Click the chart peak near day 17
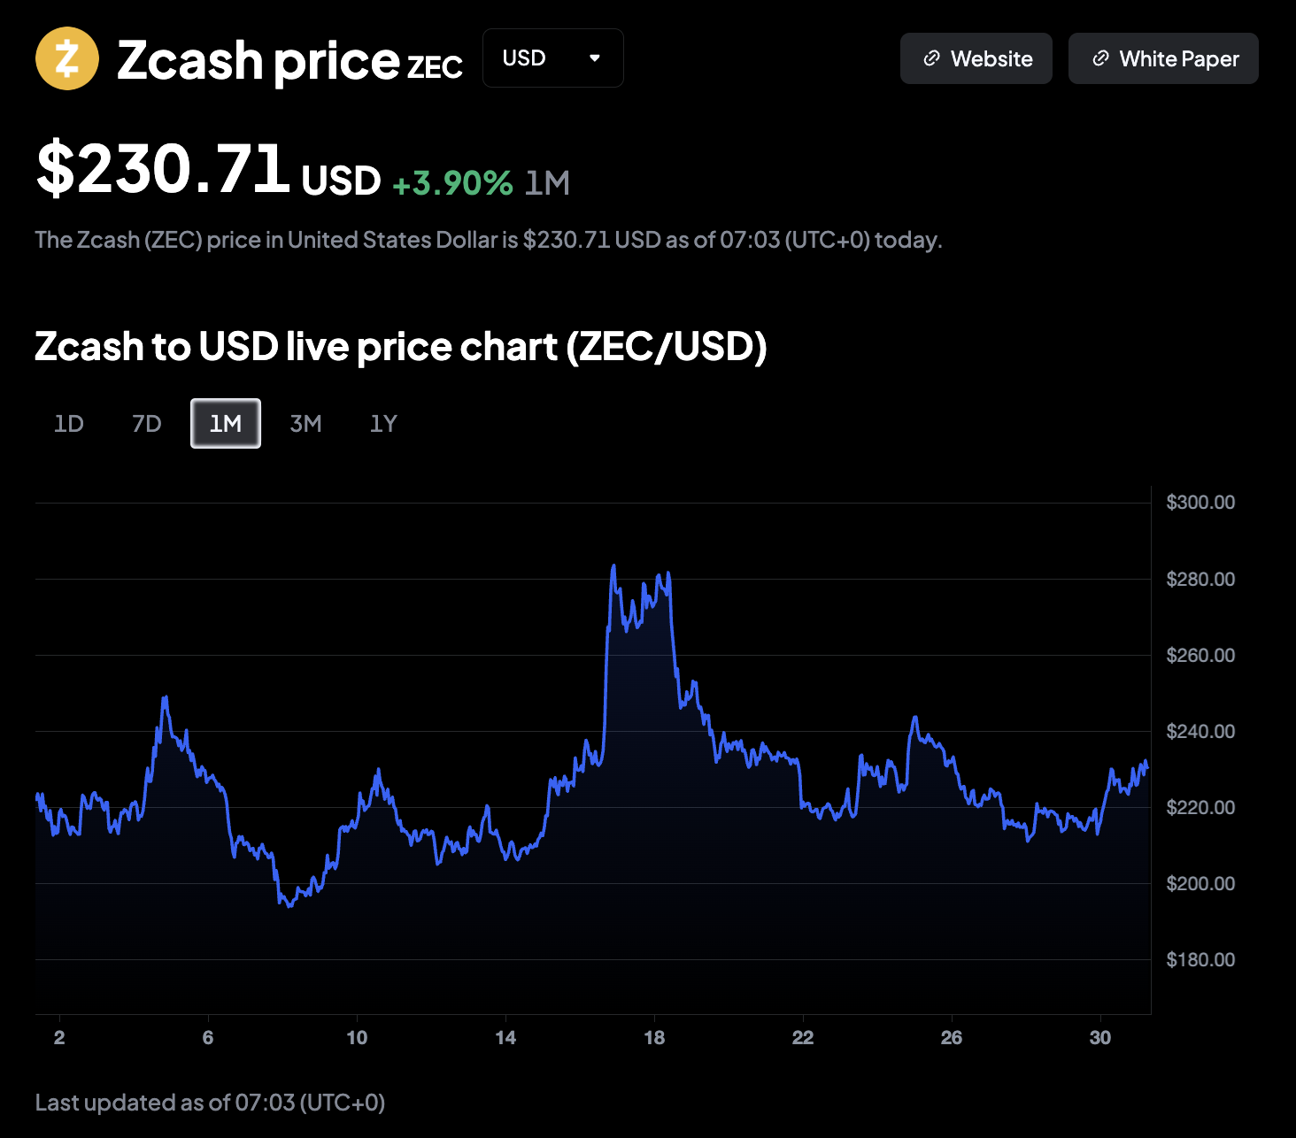 (613, 566)
